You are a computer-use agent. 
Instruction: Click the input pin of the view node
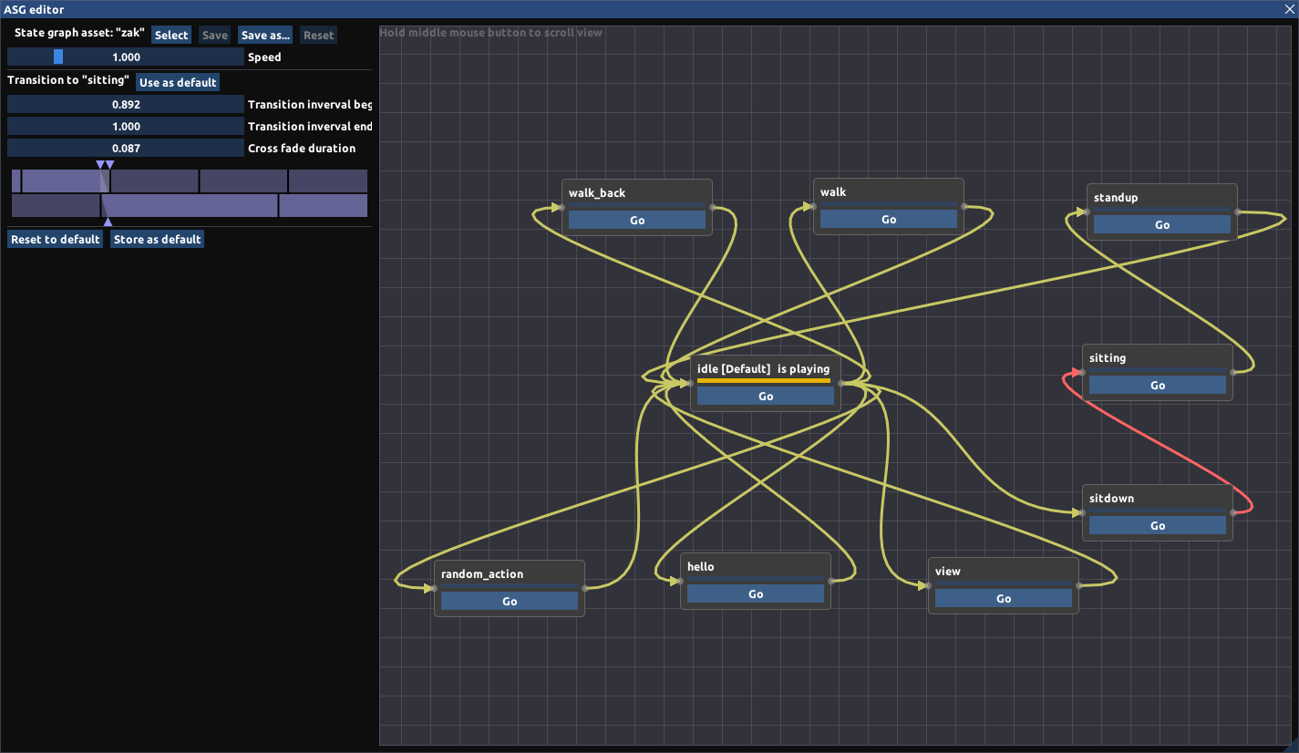click(x=930, y=585)
